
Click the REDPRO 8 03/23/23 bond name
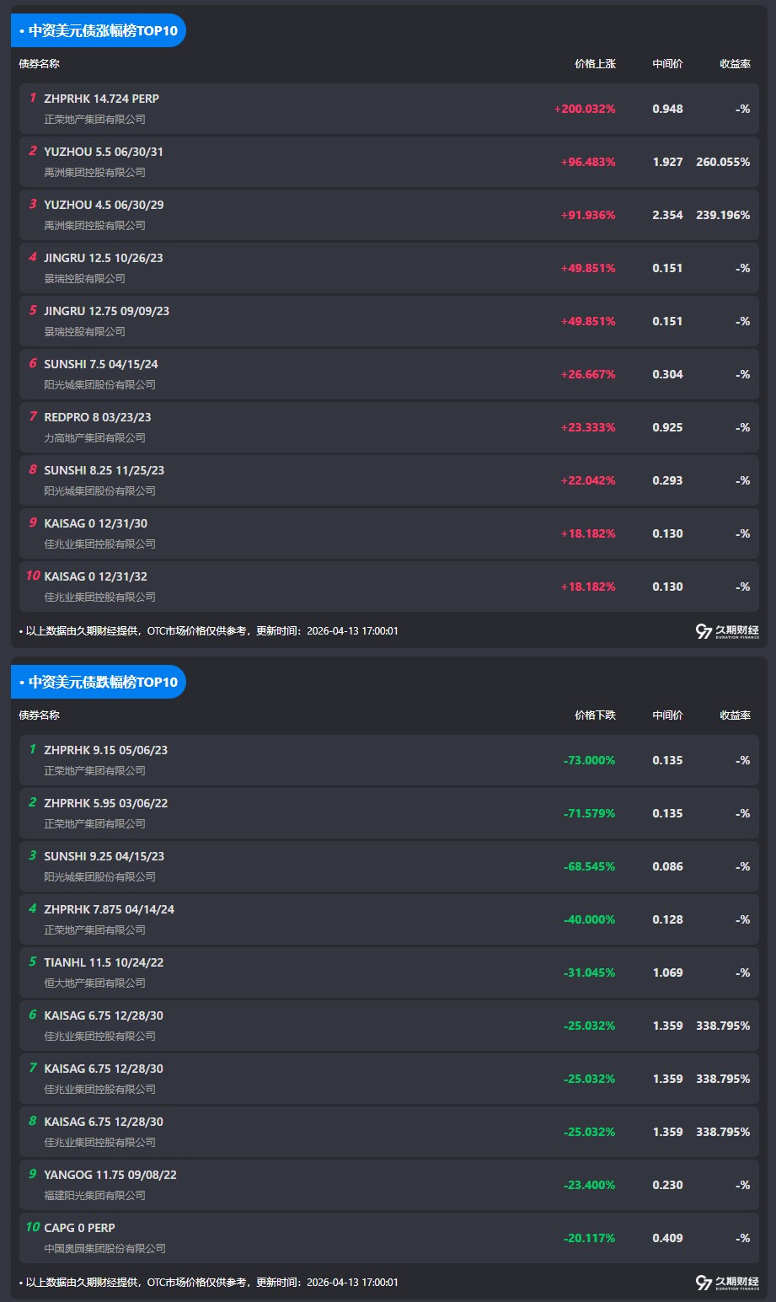pyautogui.click(x=98, y=417)
